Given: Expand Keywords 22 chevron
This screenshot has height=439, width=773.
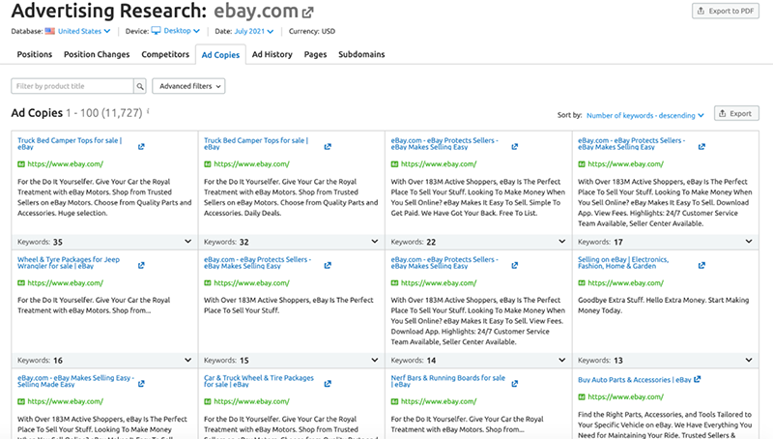Looking at the screenshot, I should 562,241.
